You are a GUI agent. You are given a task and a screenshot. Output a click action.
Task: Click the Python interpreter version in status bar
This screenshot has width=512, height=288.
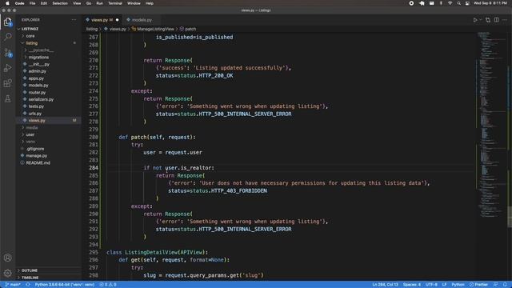pyautogui.click(x=64, y=285)
